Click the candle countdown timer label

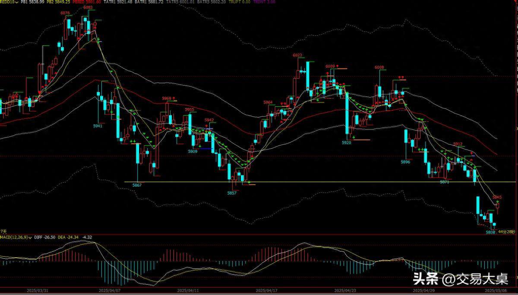tap(506, 232)
